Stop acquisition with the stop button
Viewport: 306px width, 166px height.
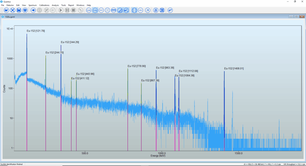[74, 10]
